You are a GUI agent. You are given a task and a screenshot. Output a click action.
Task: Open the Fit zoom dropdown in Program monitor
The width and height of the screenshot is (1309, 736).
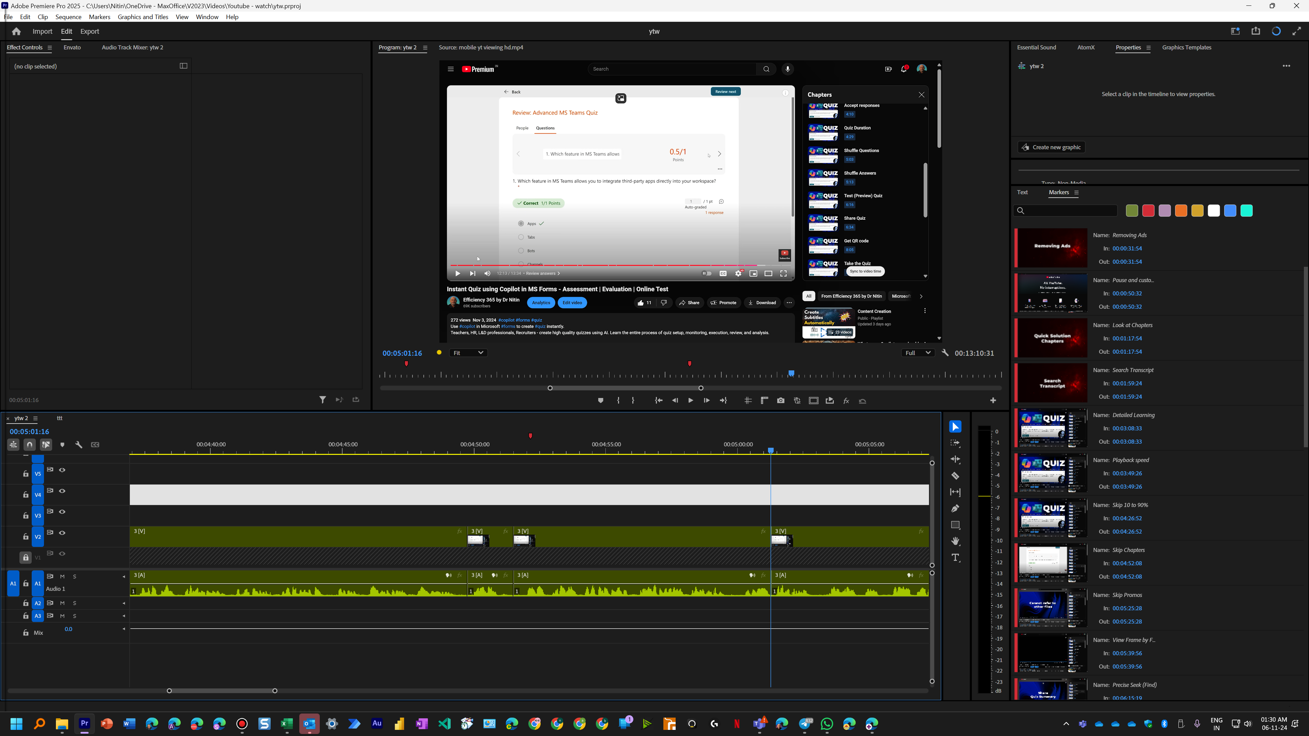point(467,353)
